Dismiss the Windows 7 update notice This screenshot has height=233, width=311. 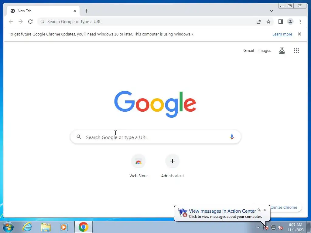coord(299,34)
